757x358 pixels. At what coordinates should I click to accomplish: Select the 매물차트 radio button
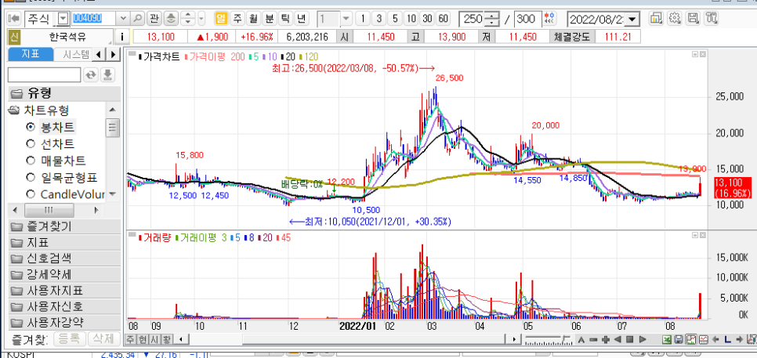point(31,160)
